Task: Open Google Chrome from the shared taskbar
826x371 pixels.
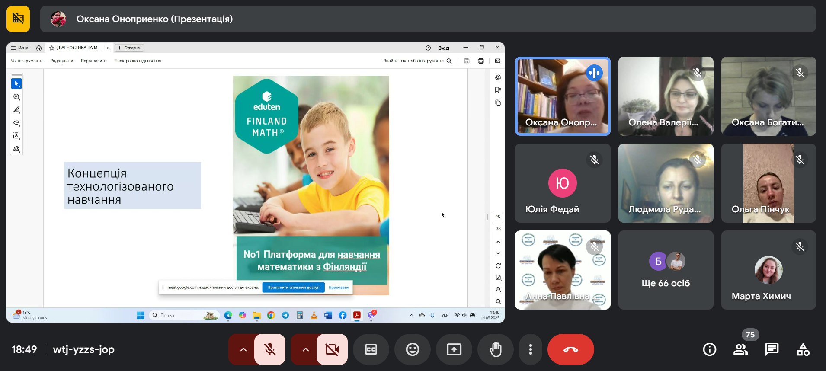Action: click(271, 315)
